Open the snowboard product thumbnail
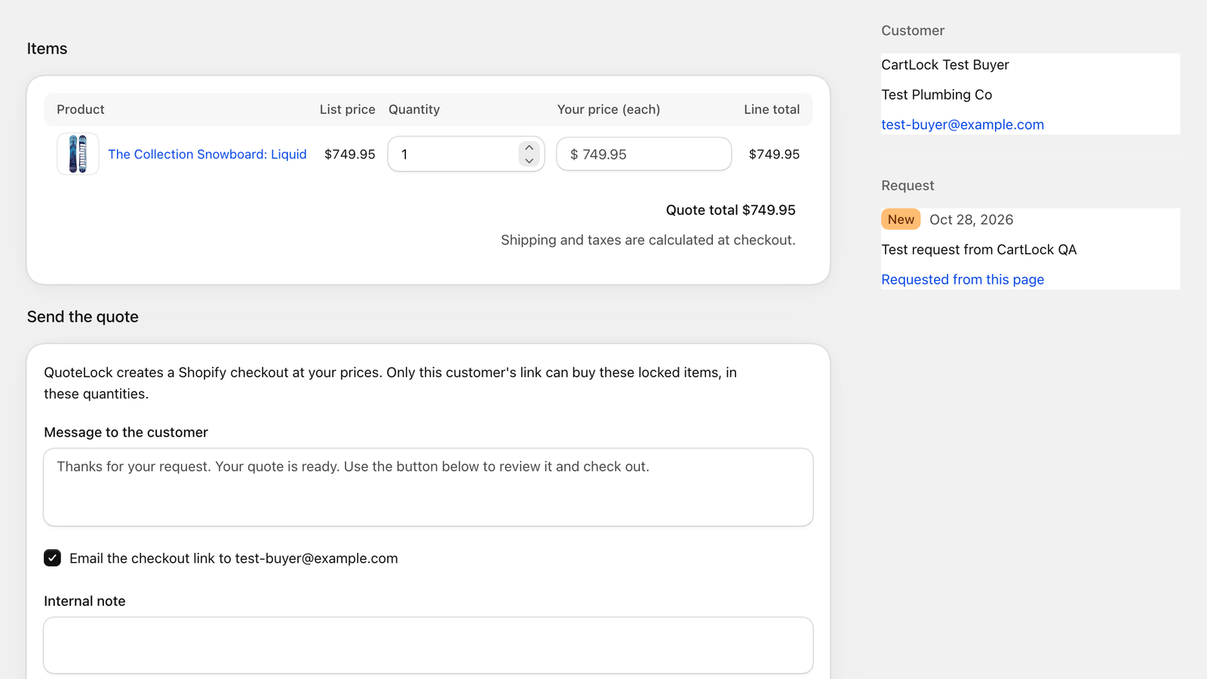The image size is (1207, 679). pos(78,154)
